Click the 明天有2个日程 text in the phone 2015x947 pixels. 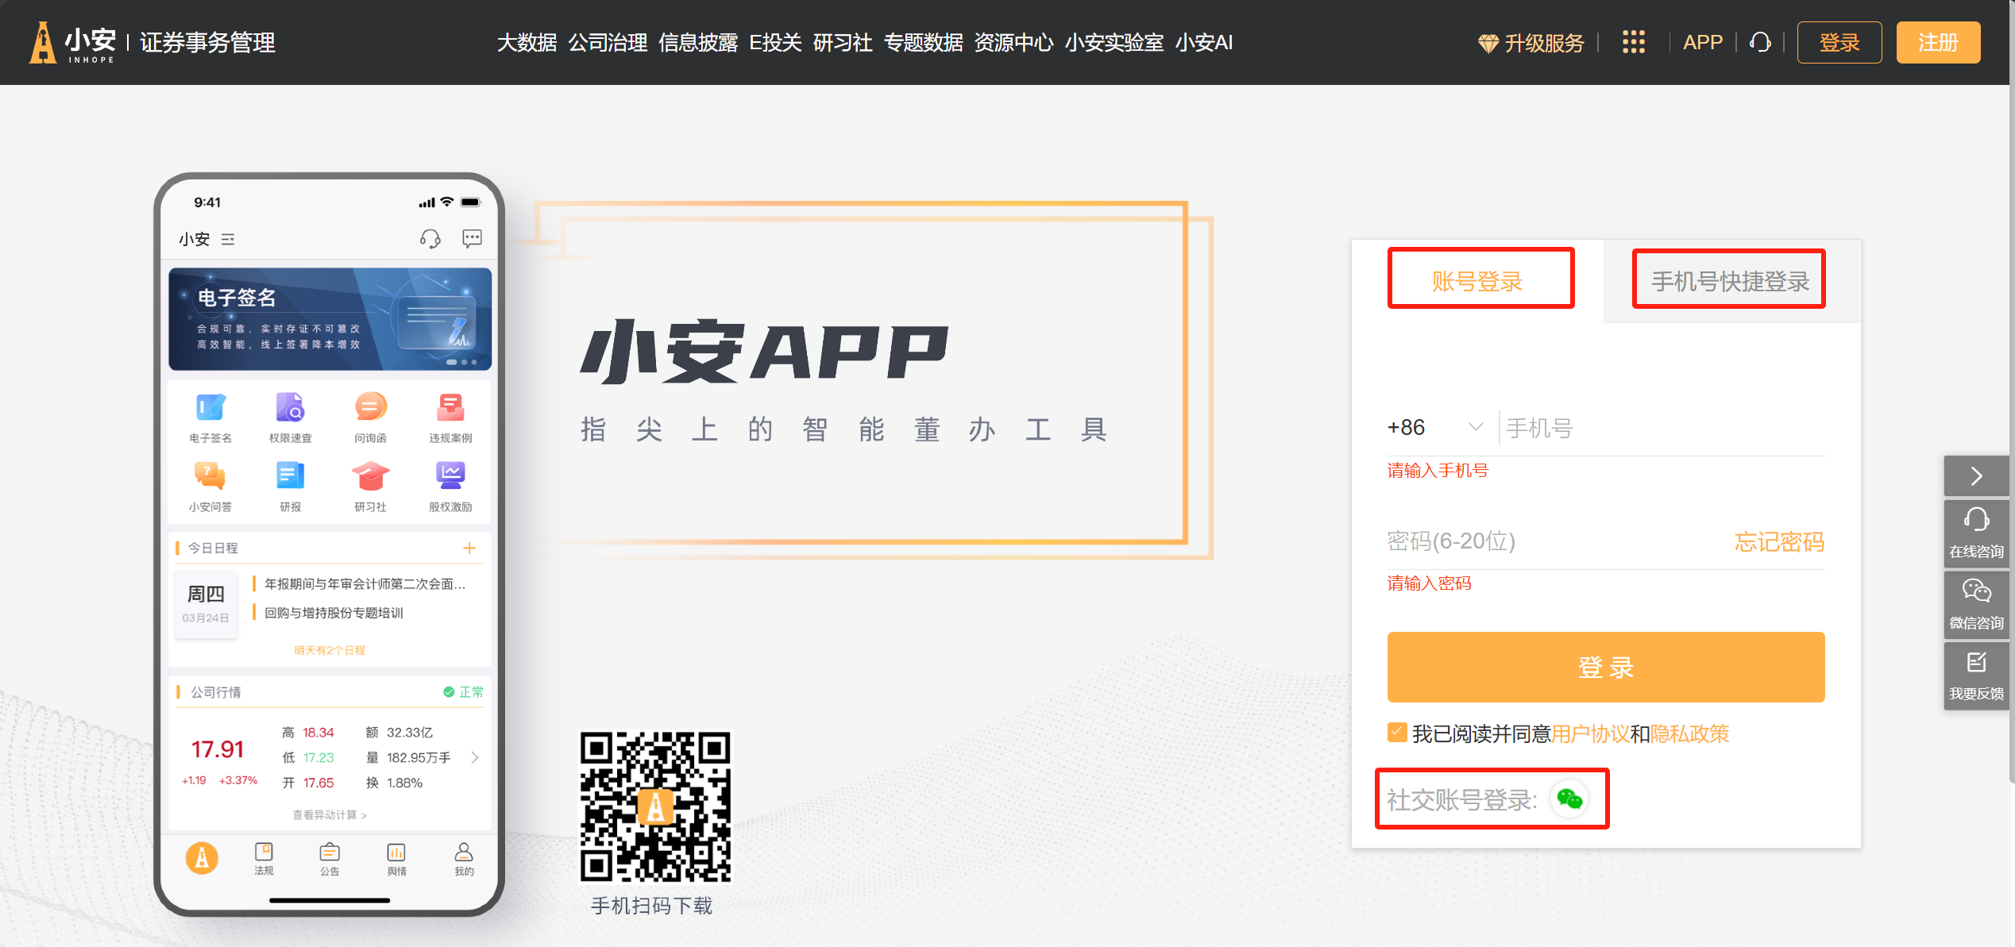pos(330,650)
